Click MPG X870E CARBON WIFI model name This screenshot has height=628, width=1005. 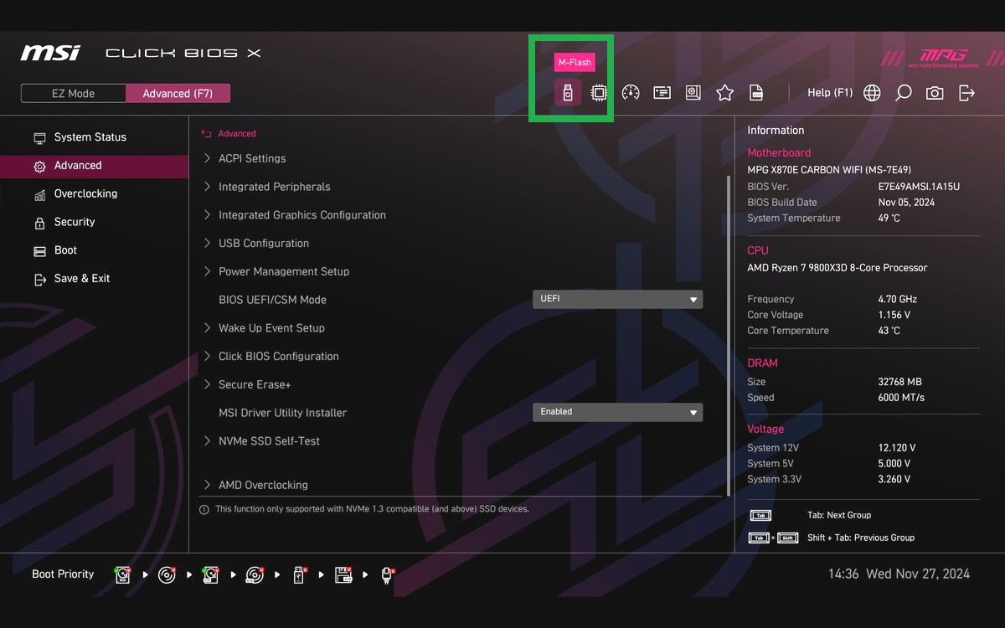(x=829, y=170)
